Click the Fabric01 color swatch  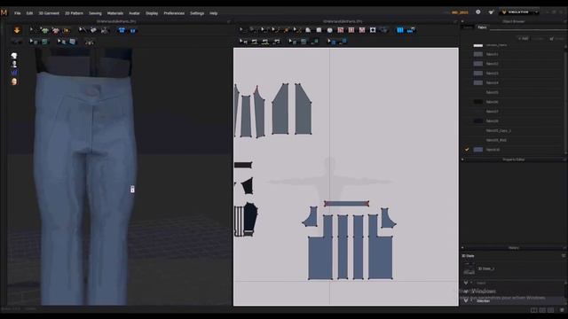pyautogui.click(x=478, y=54)
